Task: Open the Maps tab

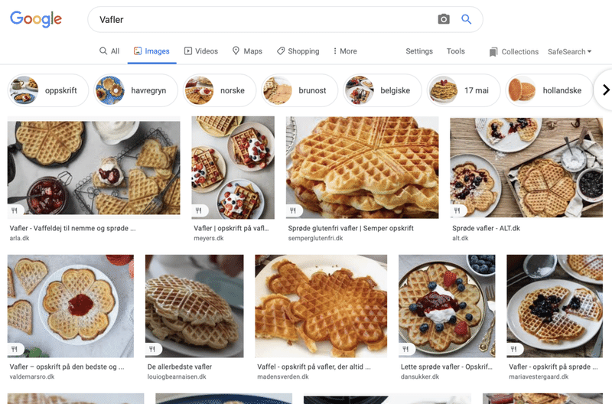Action: point(246,51)
